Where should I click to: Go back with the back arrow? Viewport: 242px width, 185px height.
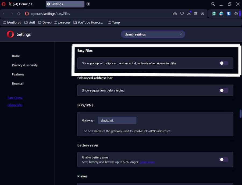point(4,14)
